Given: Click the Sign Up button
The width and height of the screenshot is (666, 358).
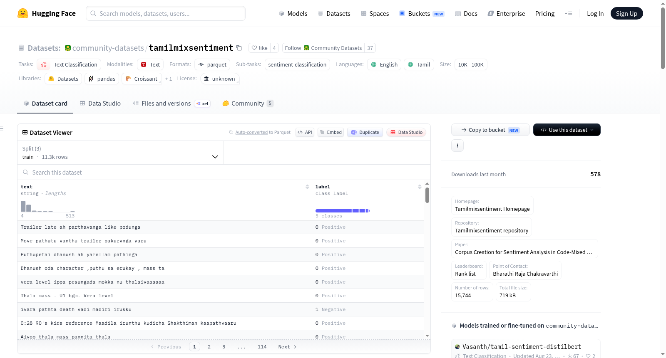Looking at the screenshot, I should coord(626,13).
